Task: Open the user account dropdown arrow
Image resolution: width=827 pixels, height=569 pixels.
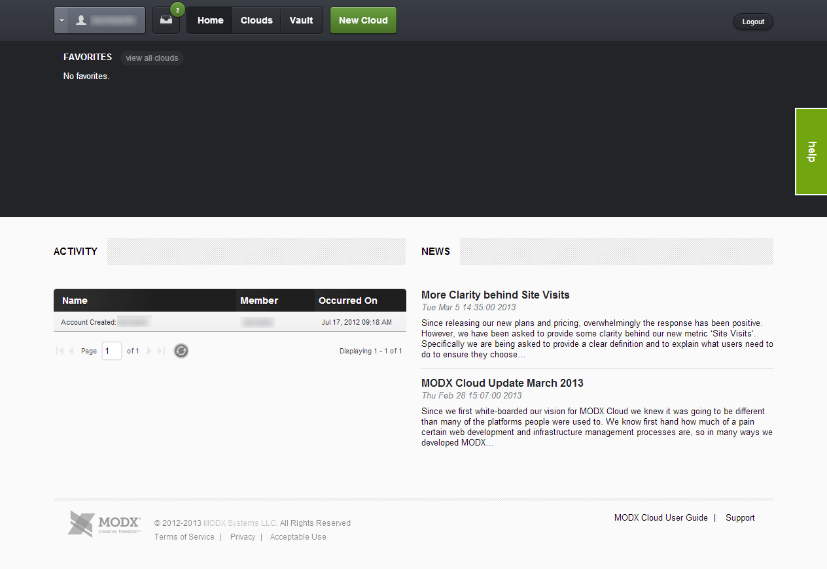Action: coord(62,20)
